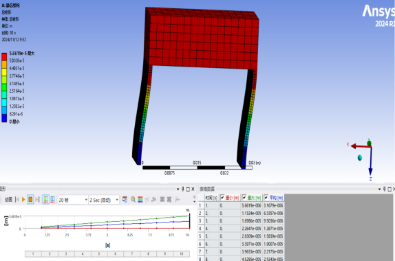Play the deformation animation
The image size is (395, 261).
23,200
